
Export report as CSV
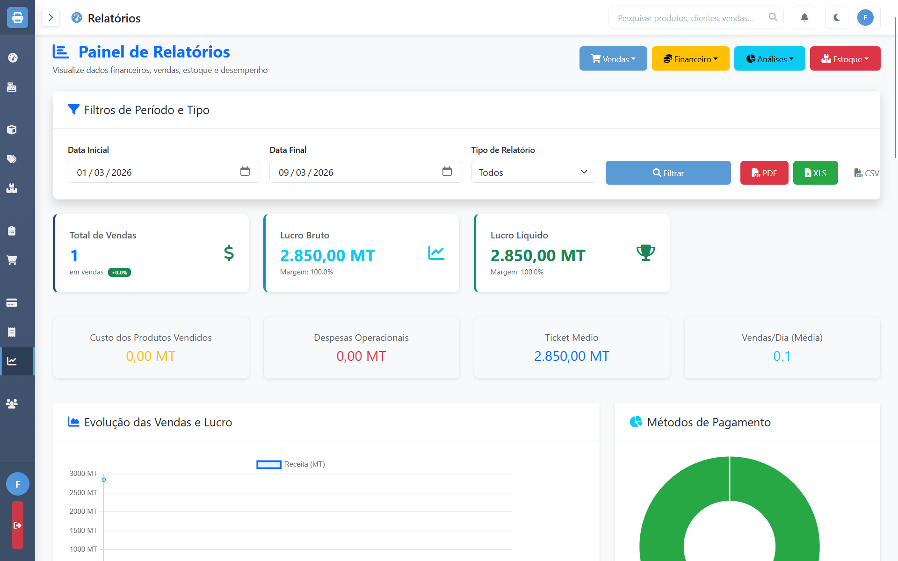click(x=866, y=173)
